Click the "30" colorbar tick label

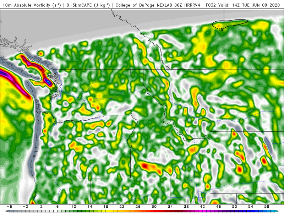154,207
